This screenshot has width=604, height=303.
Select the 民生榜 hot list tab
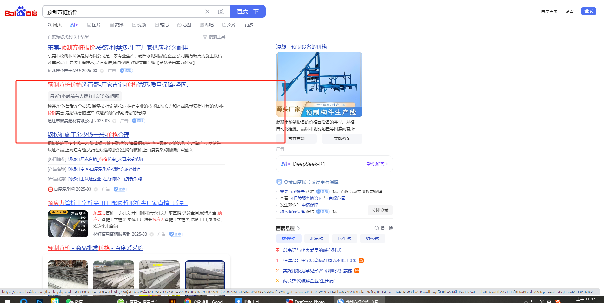(345, 239)
